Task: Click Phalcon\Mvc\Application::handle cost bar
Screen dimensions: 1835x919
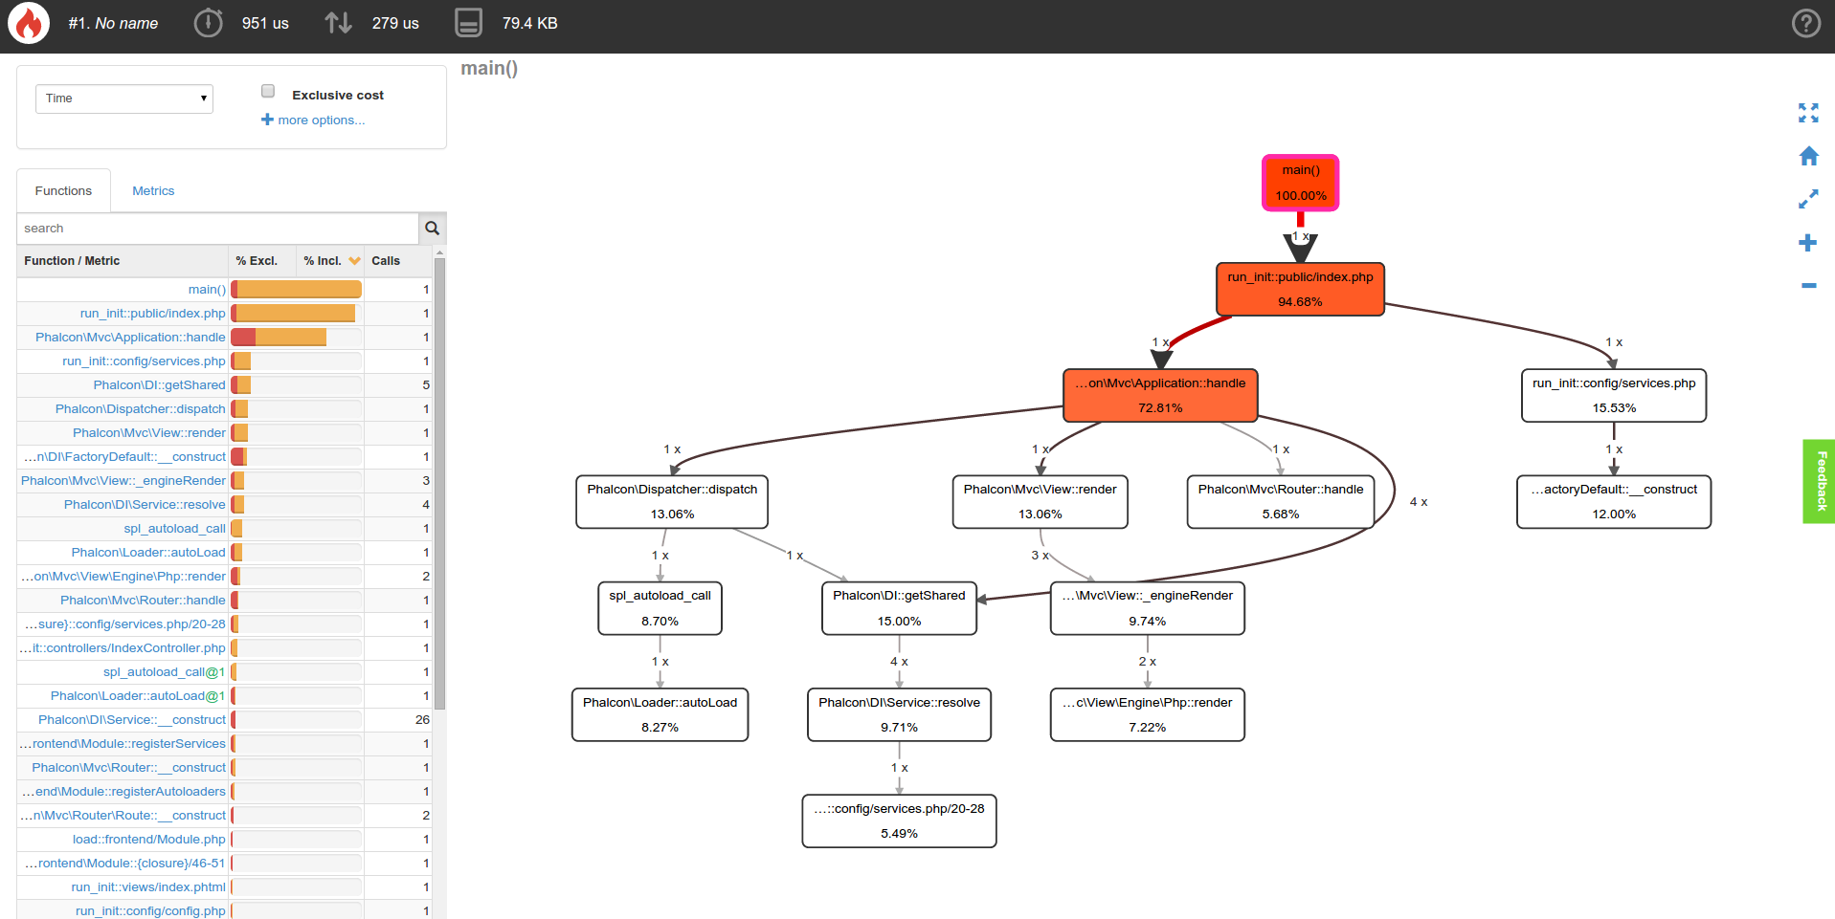Action: [x=297, y=338]
